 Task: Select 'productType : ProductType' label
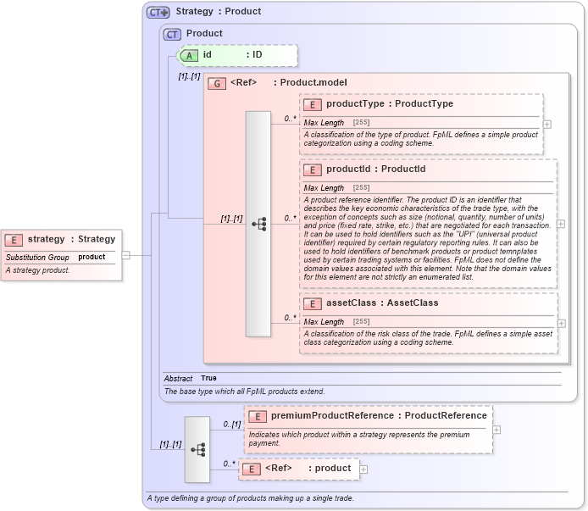pos(390,104)
